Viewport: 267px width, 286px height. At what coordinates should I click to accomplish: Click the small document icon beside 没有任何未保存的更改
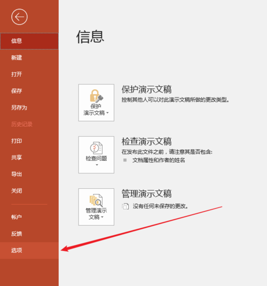(125, 206)
